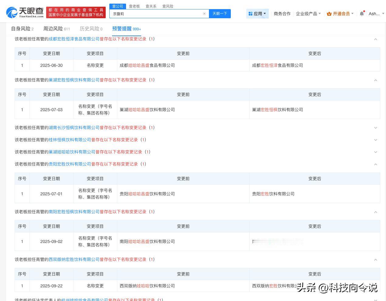Click 巢湖宏胜恒枫饮料有限公司 in the 变更后 column
Screen dimensions: 386x301
point(278,110)
